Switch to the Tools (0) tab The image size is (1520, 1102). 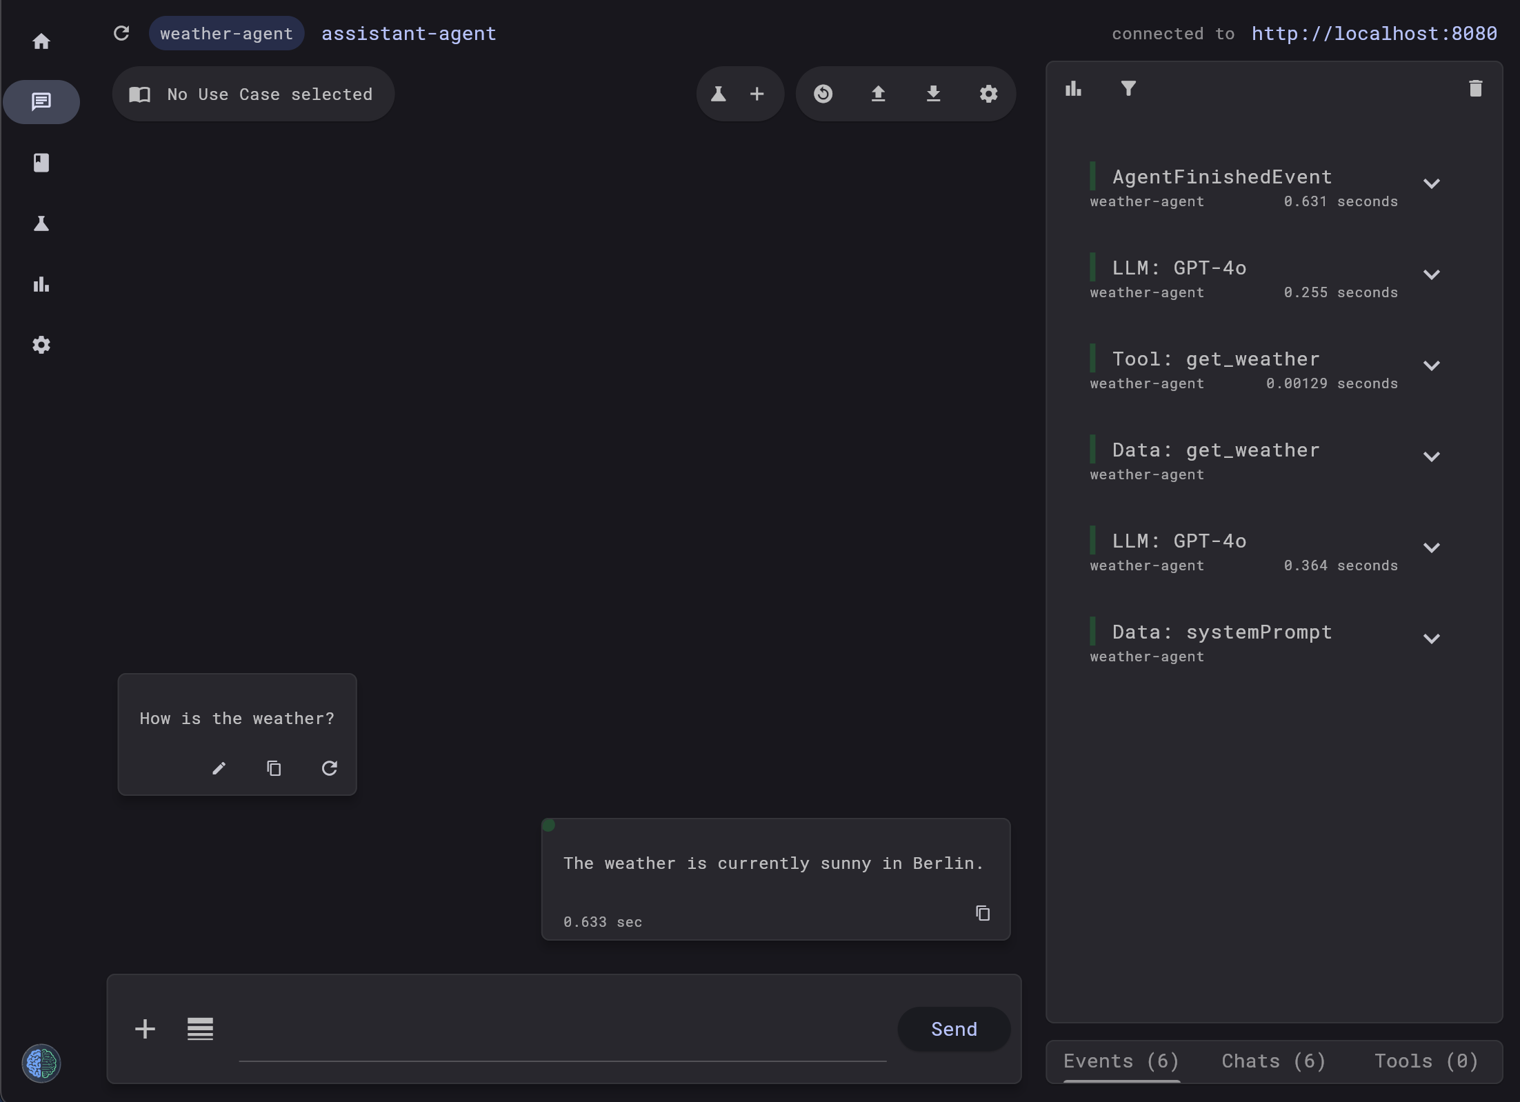1426,1061
